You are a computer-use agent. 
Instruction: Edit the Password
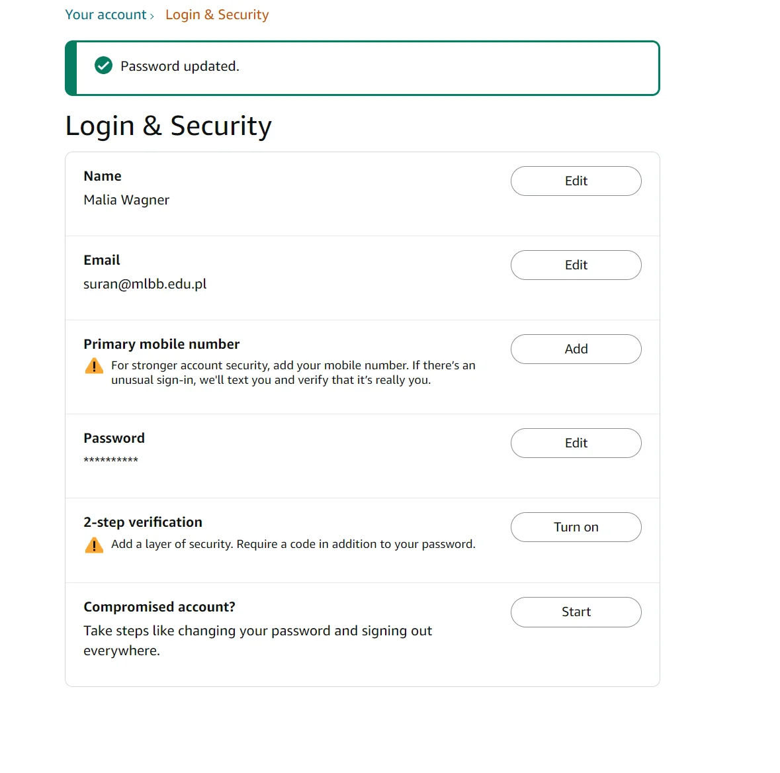pyautogui.click(x=576, y=443)
